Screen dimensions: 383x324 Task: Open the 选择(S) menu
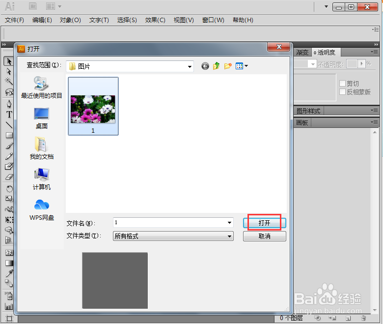(127, 20)
